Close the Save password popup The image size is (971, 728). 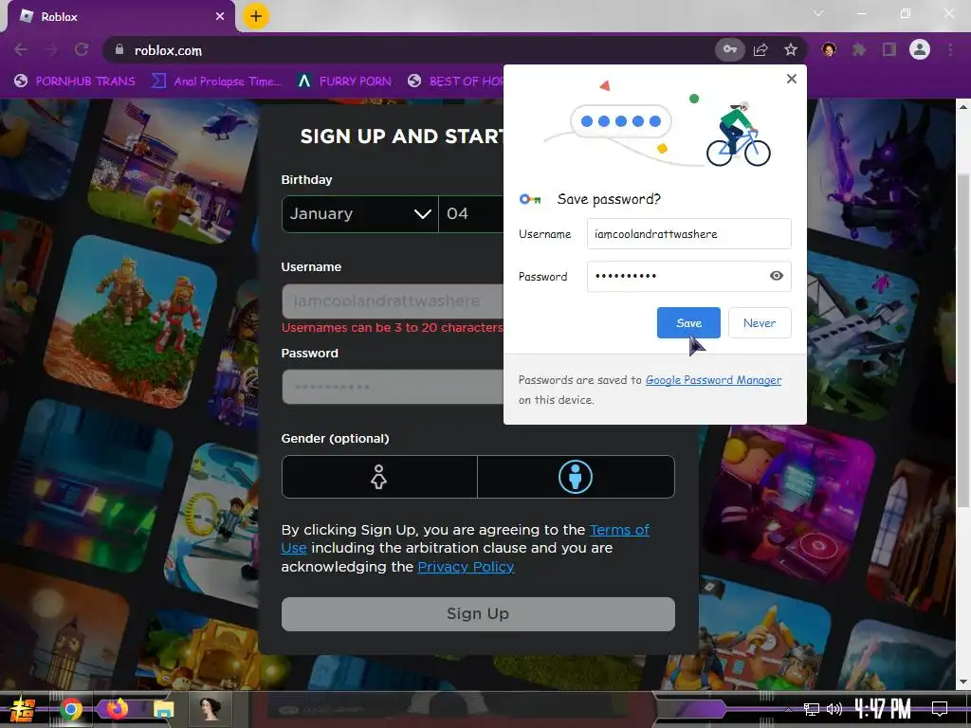[x=792, y=79]
